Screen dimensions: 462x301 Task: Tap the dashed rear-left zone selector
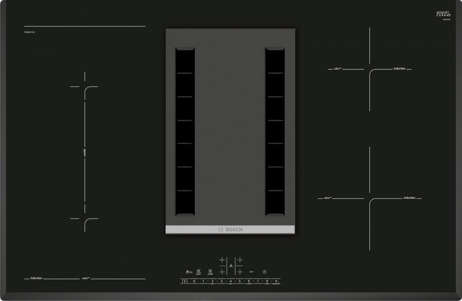223,265
